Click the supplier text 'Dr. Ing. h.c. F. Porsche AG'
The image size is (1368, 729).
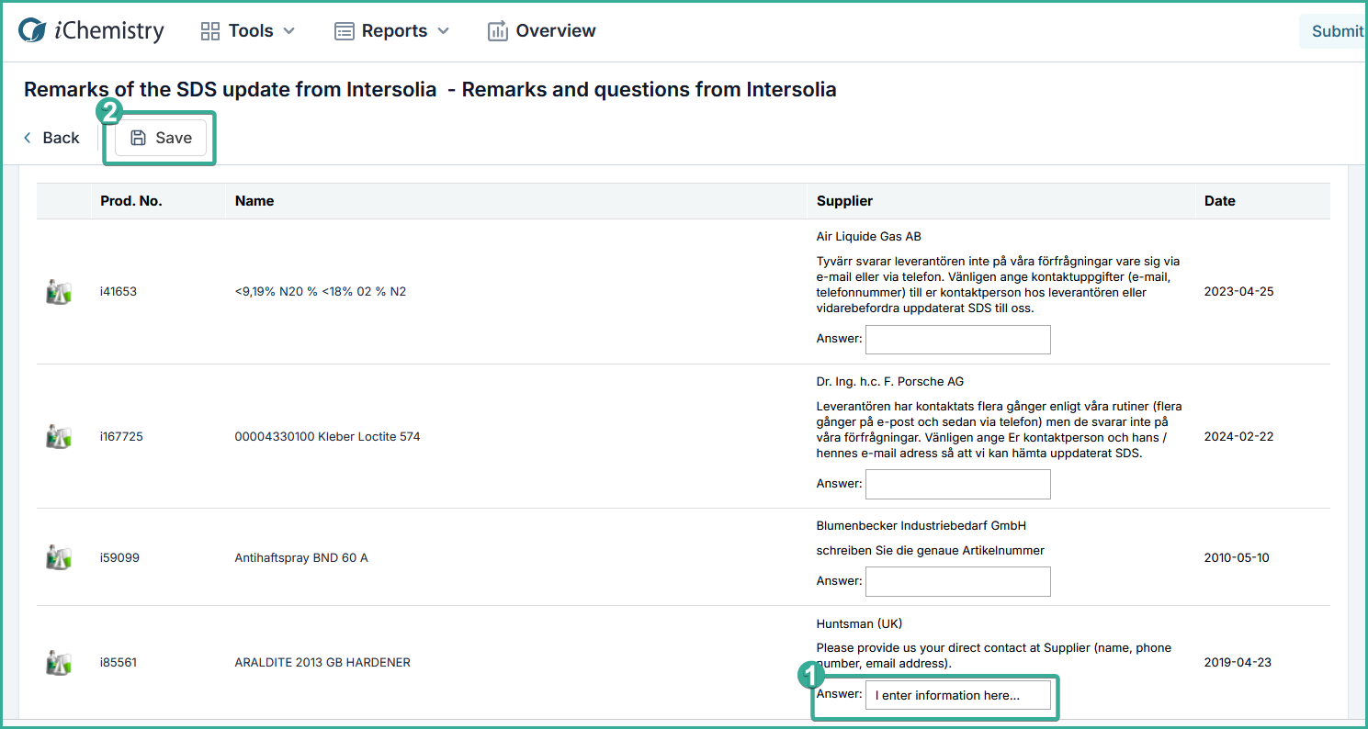pyautogui.click(x=890, y=381)
